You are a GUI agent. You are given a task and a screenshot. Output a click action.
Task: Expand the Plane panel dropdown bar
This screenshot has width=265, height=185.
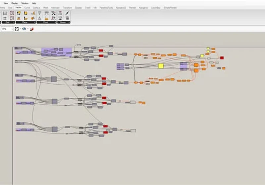pyautogui.click(x=26, y=22)
